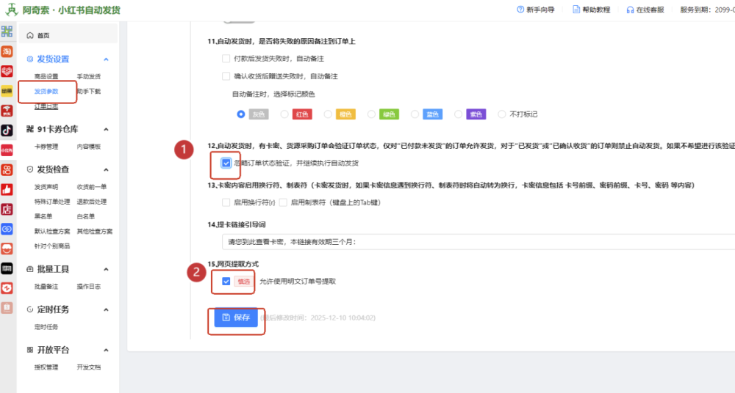The height and width of the screenshot is (393, 735).
Task: Open 内容模板 menu item
Action: pyautogui.click(x=89, y=147)
